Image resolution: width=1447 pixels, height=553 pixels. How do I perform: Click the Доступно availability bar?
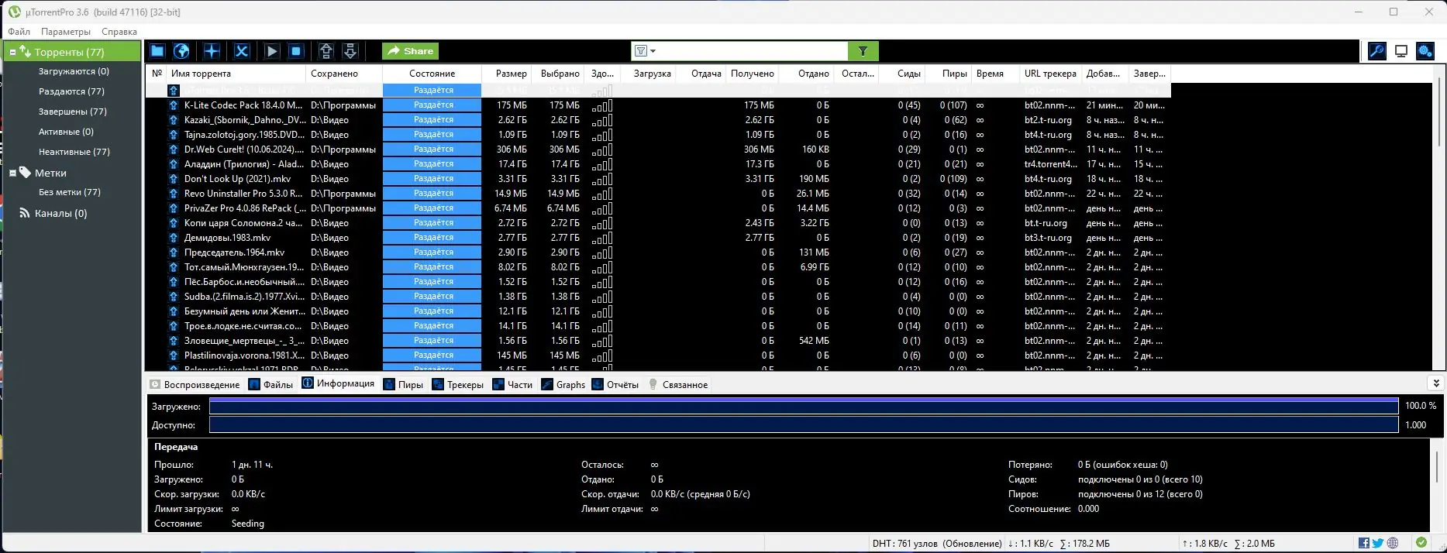pos(805,425)
